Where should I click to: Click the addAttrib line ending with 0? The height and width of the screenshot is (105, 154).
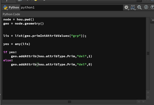[51, 64]
